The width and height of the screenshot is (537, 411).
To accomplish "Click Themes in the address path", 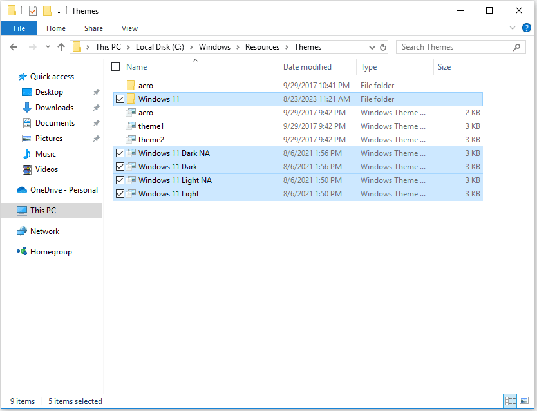I will click(308, 47).
